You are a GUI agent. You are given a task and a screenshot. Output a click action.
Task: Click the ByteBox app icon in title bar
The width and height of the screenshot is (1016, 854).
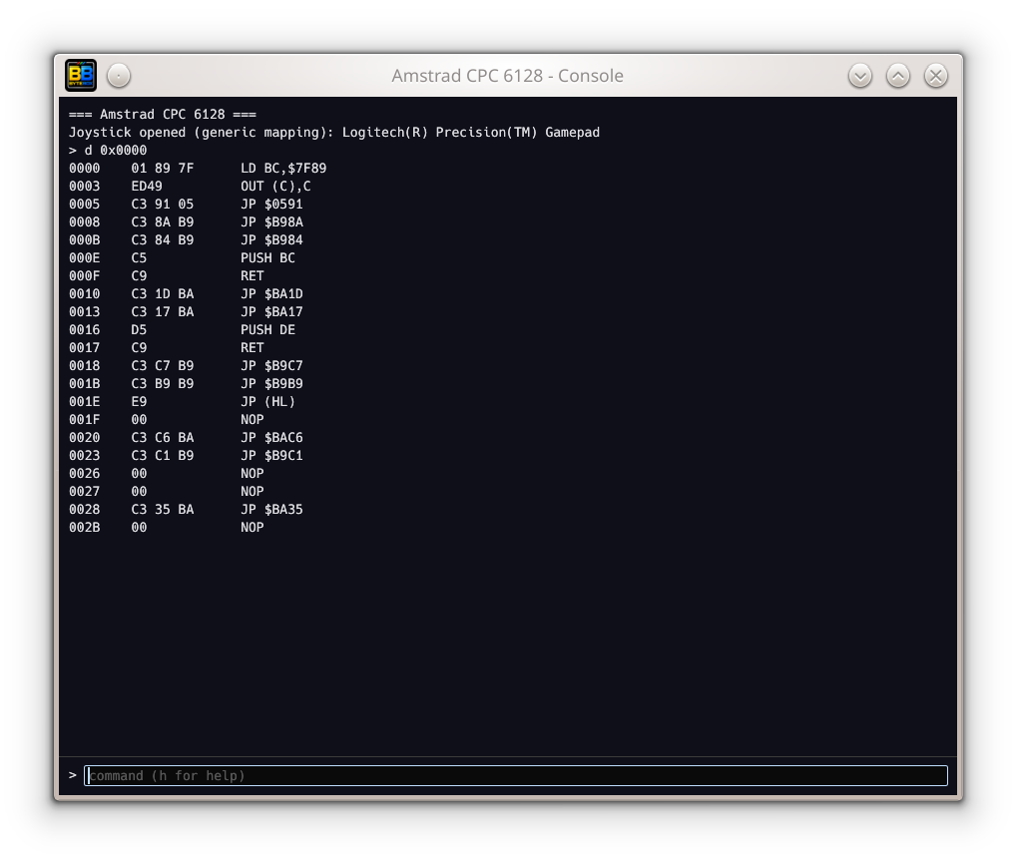(x=81, y=75)
